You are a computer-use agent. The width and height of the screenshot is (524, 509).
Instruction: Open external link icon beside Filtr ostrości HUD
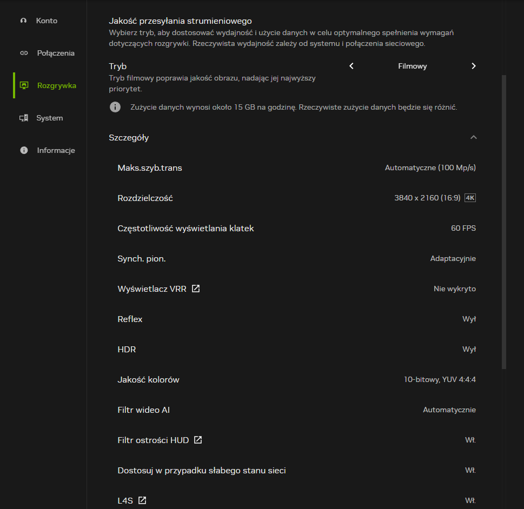coord(198,440)
